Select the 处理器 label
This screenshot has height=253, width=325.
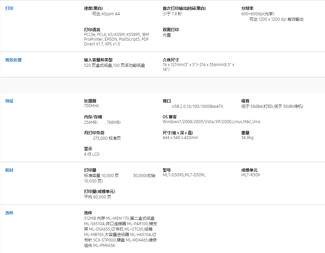[90, 101]
